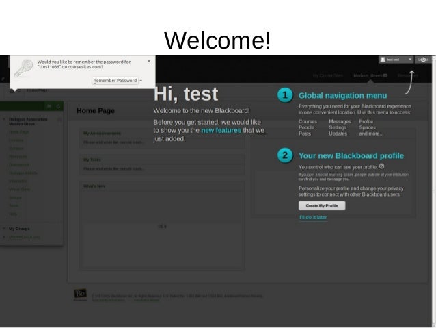Open Home Page in the course sidebar
Image resolution: width=436 pixels, height=328 pixels.
pos(19,132)
